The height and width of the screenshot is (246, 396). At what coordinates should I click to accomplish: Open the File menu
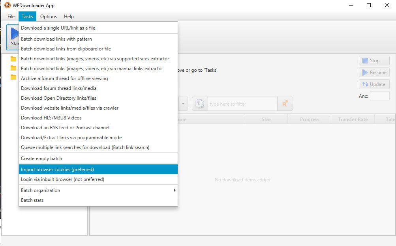point(11,17)
